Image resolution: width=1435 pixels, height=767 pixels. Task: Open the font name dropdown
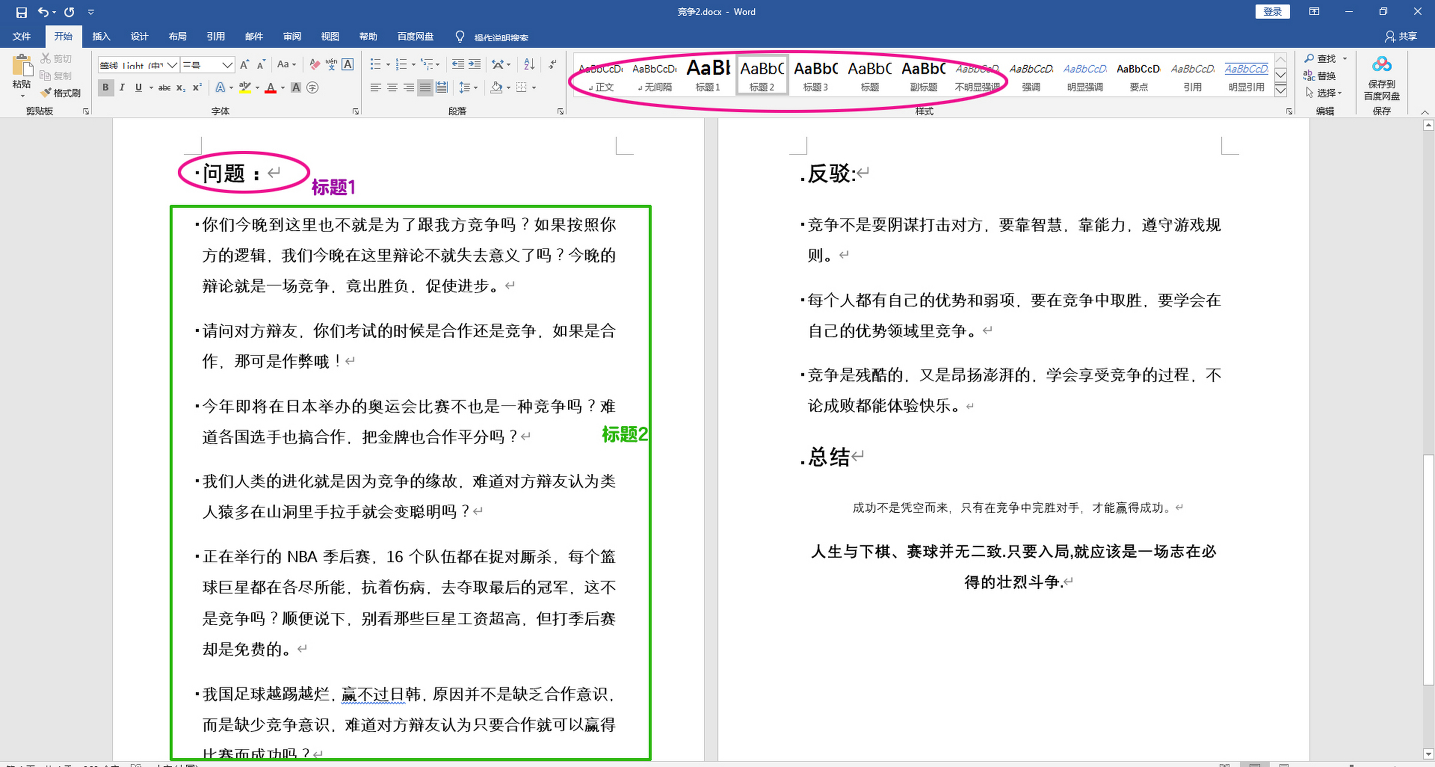(172, 65)
